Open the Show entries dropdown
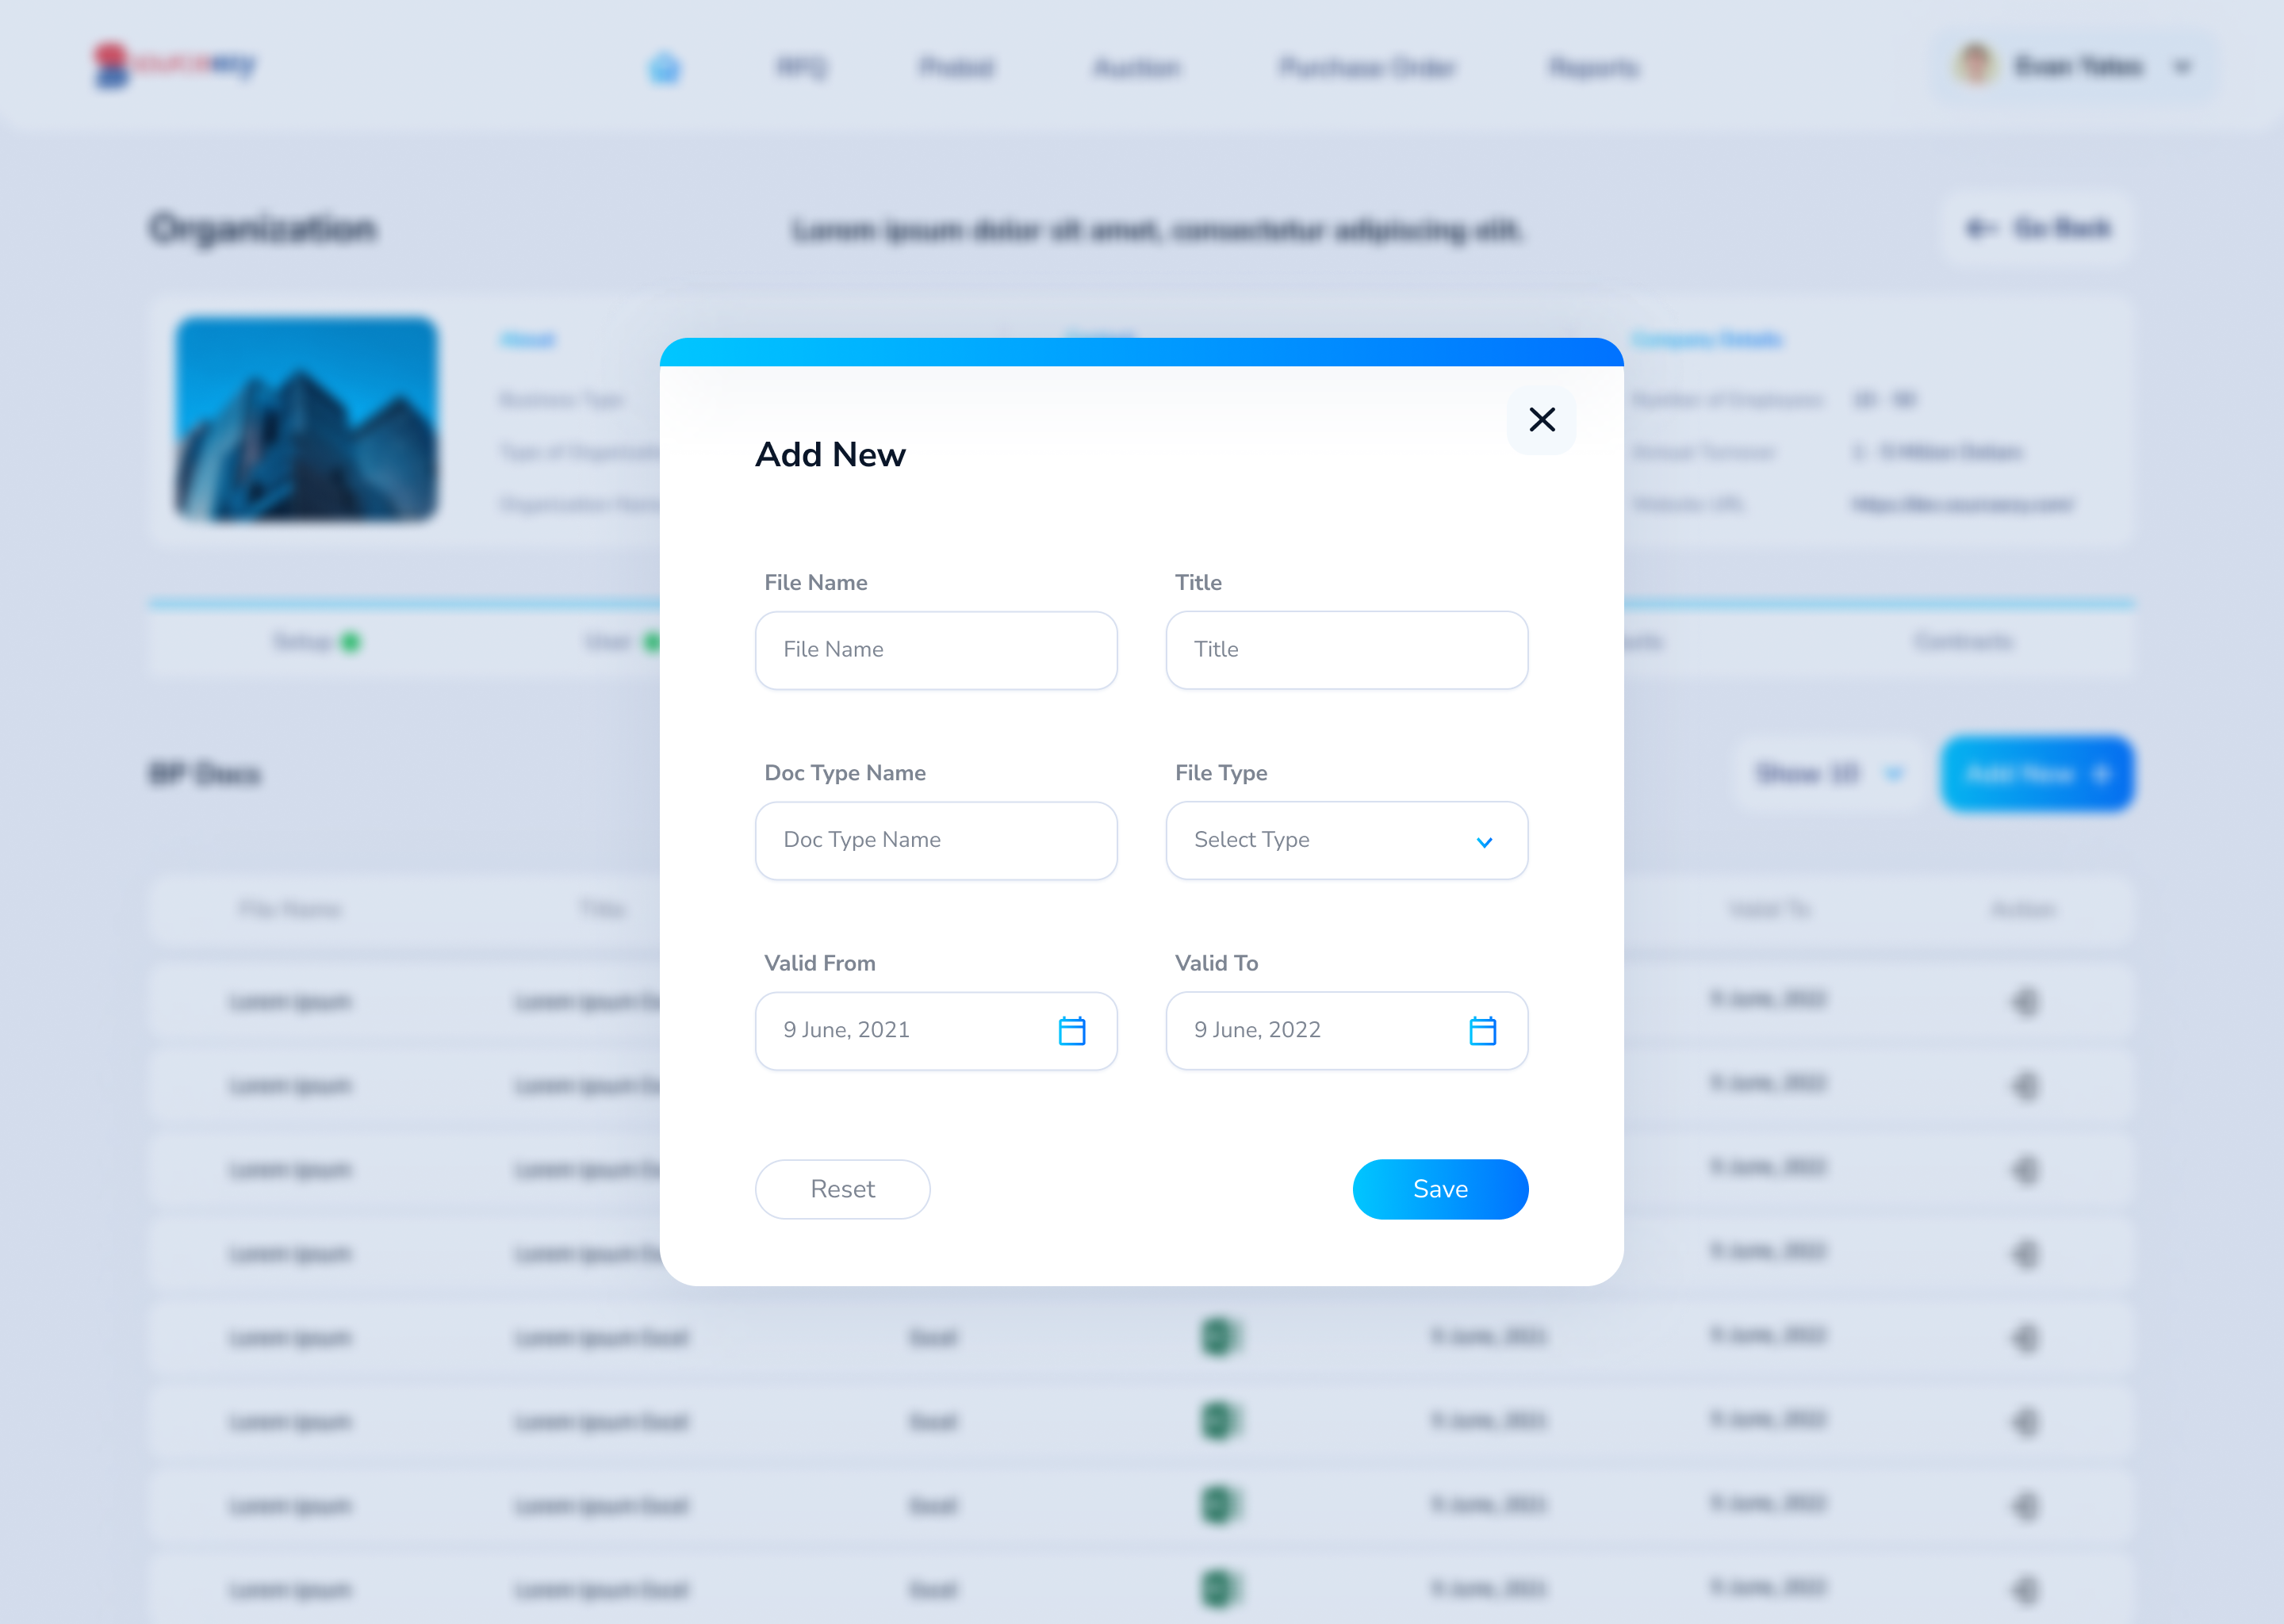 pyautogui.click(x=1829, y=774)
